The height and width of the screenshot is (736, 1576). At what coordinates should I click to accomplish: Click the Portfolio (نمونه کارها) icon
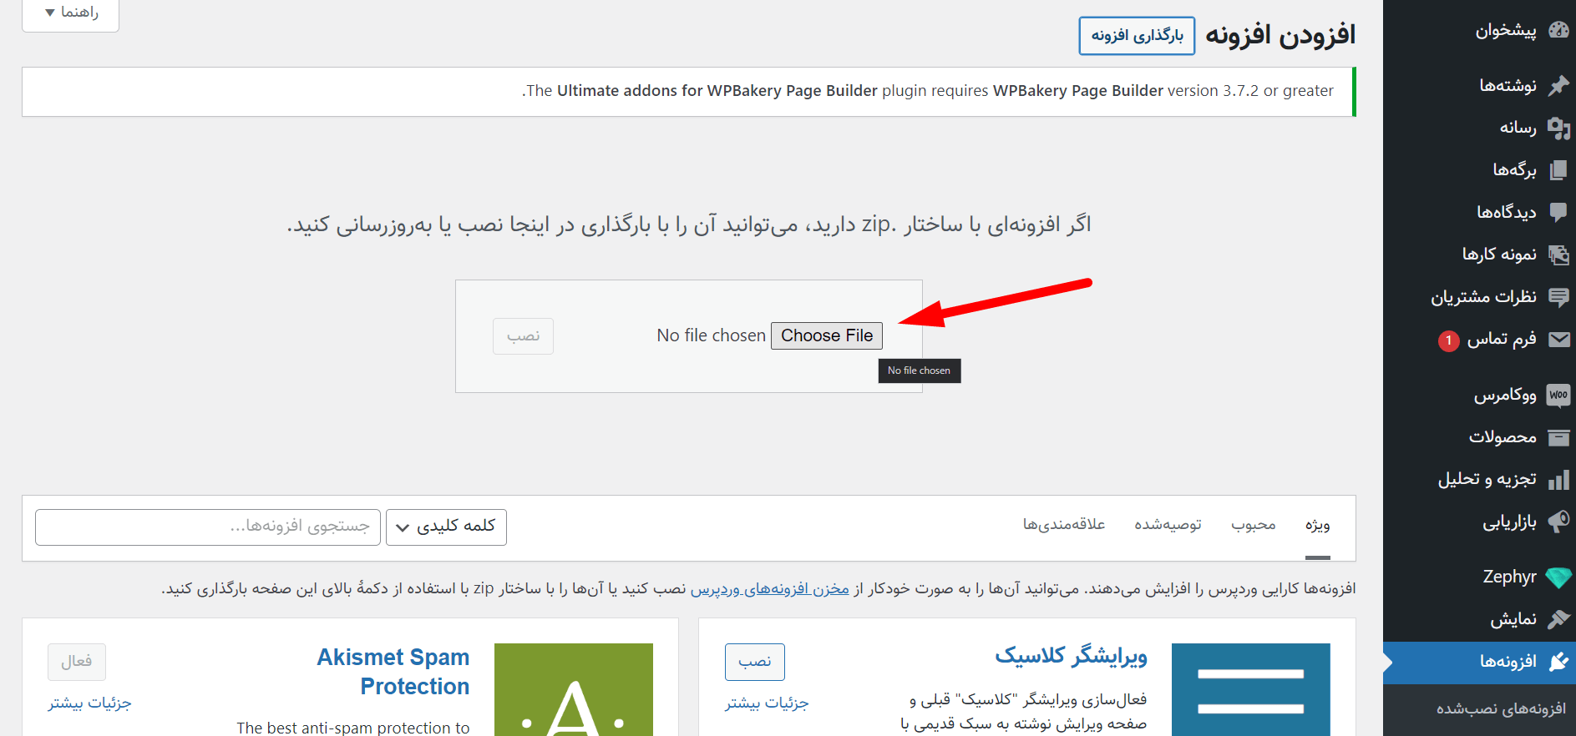tap(1558, 255)
